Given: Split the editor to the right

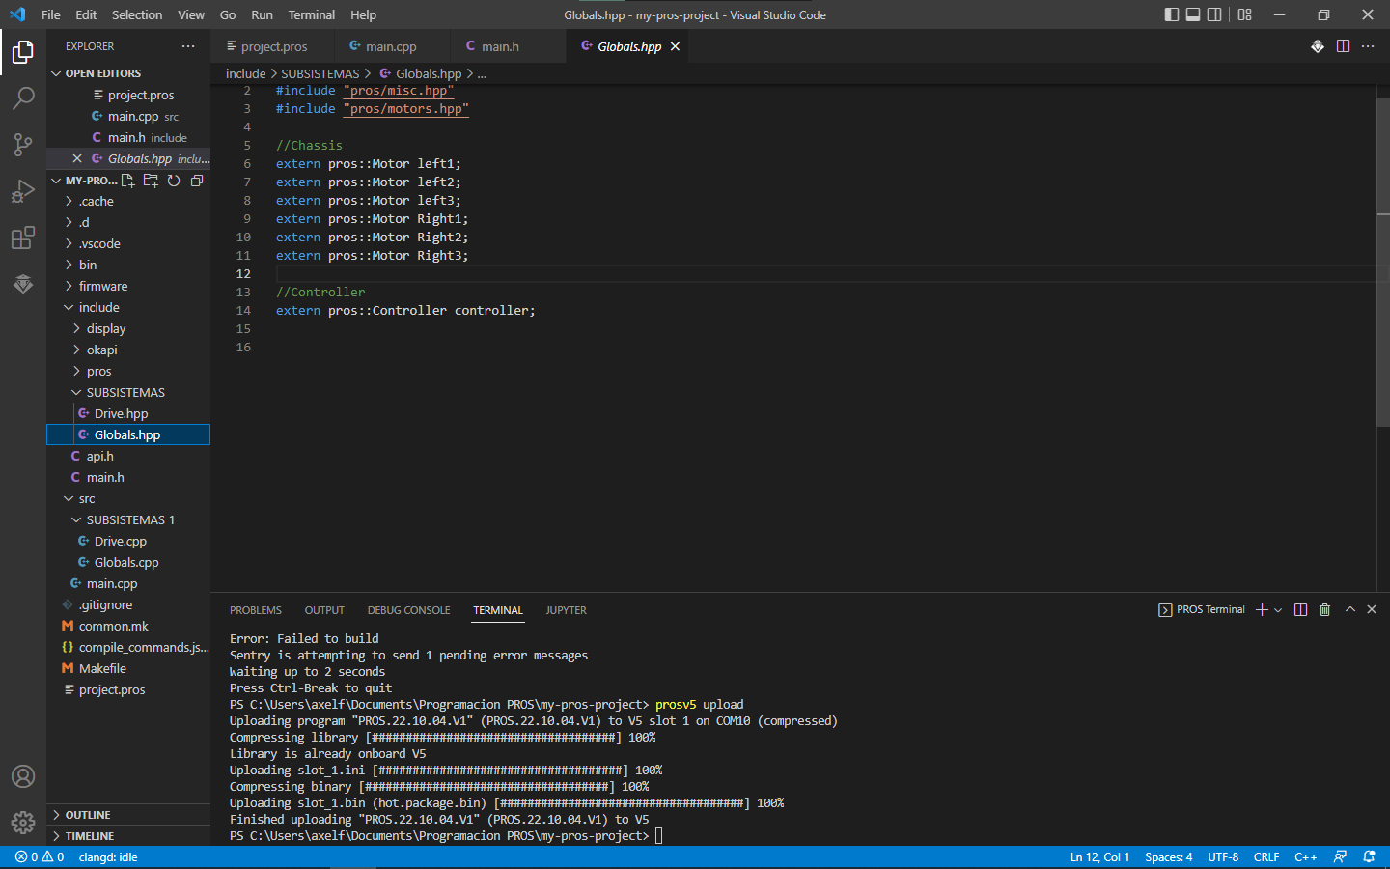Looking at the screenshot, I should [1343, 46].
